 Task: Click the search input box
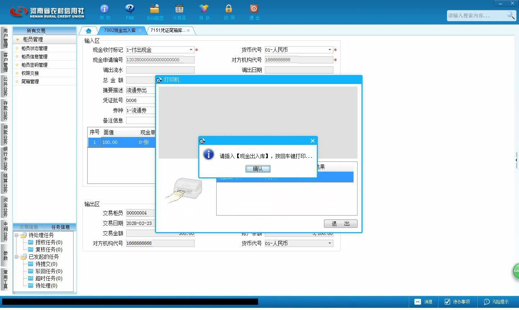point(476,15)
